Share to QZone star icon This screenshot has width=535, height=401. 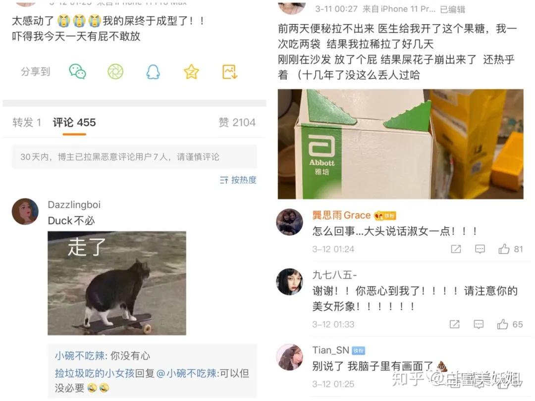191,72
